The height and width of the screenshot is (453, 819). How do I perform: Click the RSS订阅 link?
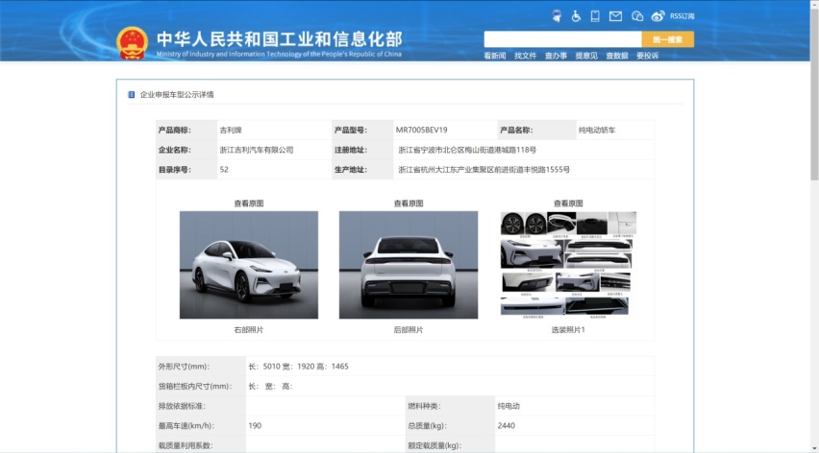point(682,16)
